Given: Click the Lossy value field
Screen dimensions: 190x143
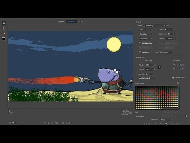Looking at the screenshot, I should [169, 29].
